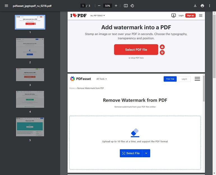Open the PDFasset hamburger menu
The height and width of the screenshot is (175, 216).
(197, 79)
